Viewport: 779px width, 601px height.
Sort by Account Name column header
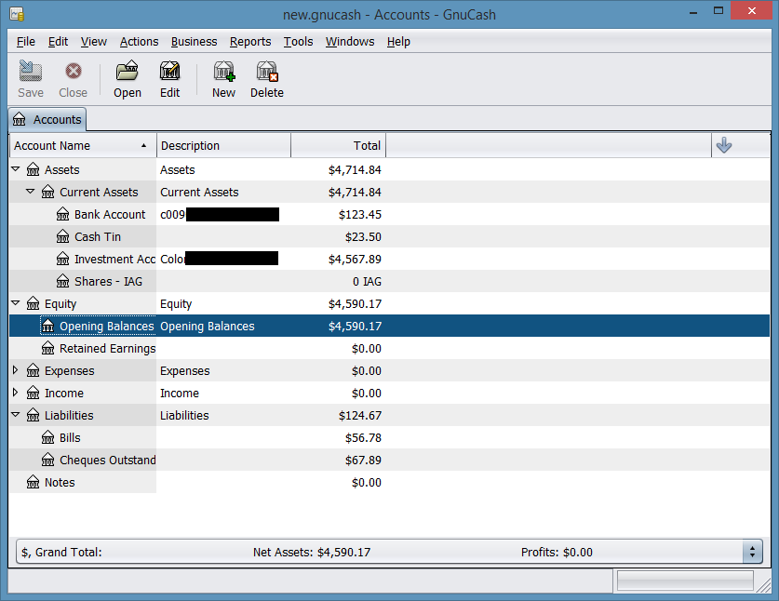click(83, 145)
